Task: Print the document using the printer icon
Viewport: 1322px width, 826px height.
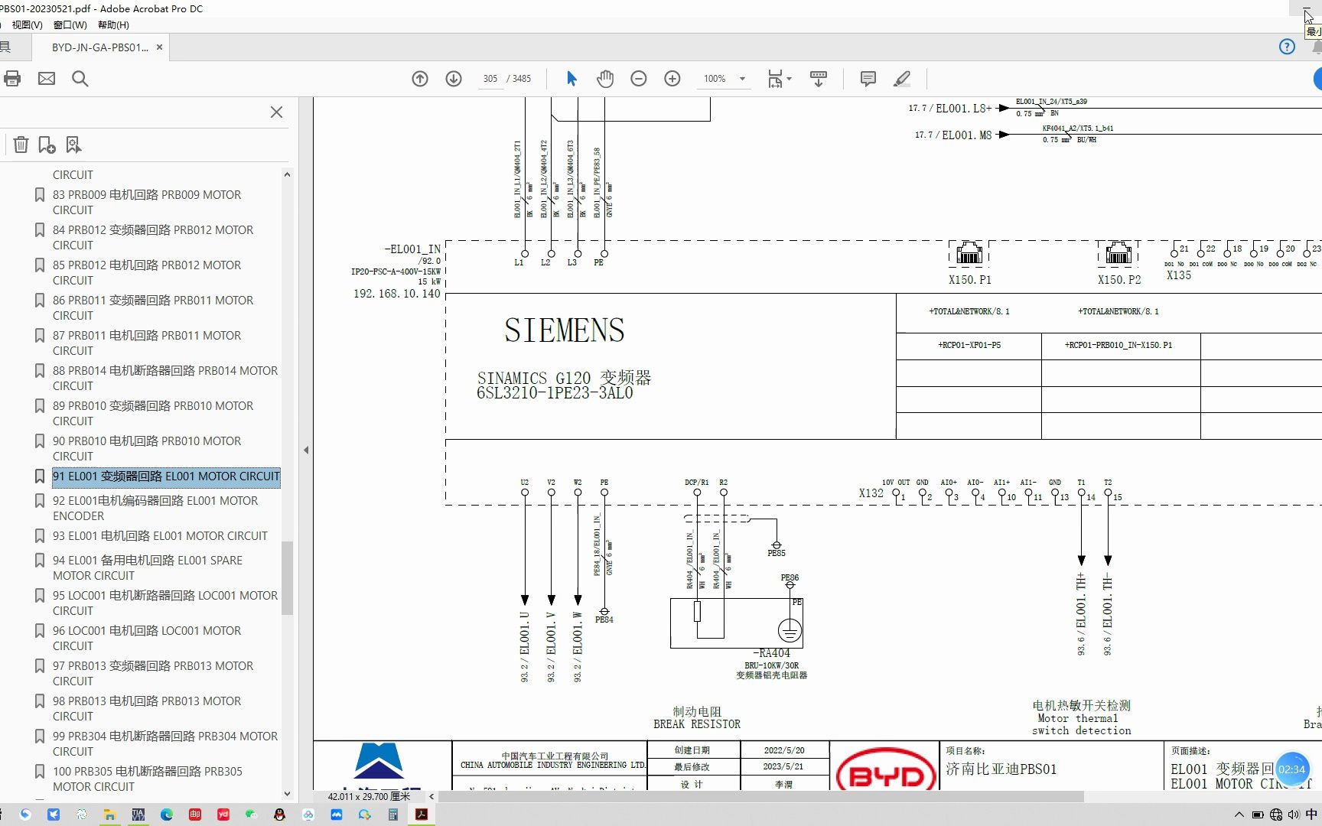Action: [12, 78]
